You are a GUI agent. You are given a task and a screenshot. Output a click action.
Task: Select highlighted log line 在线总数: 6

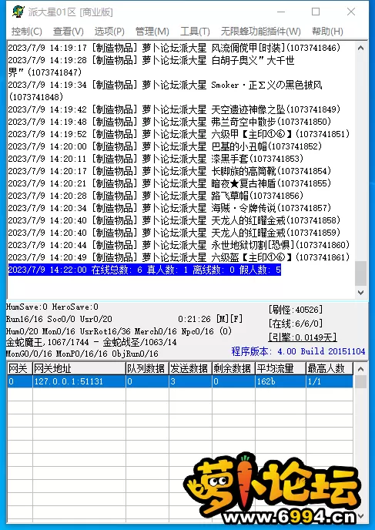(x=145, y=270)
